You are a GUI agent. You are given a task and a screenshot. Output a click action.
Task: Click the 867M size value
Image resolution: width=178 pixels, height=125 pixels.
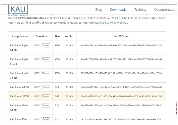(x=57, y=46)
